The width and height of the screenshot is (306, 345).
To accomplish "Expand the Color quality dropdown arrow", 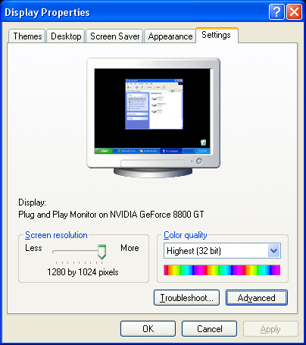I will [x=274, y=251].
